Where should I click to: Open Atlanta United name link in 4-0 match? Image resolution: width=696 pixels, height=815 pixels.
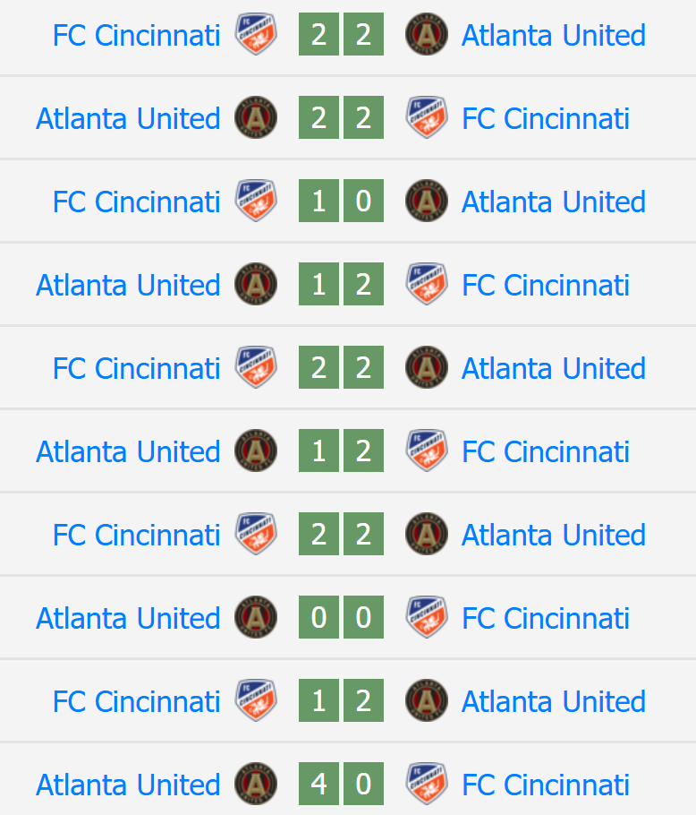(x=128, y=785)
